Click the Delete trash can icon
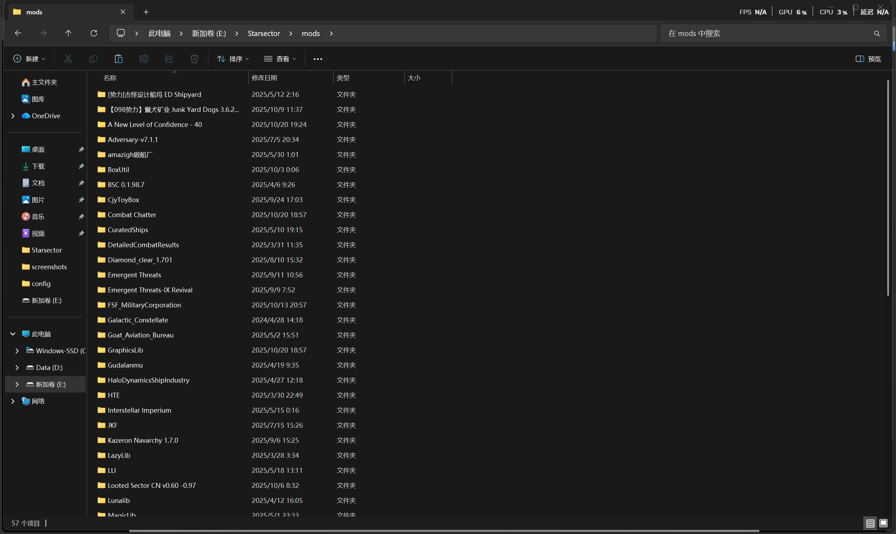This screenshot has width=896, height=534. pos(194,59)
